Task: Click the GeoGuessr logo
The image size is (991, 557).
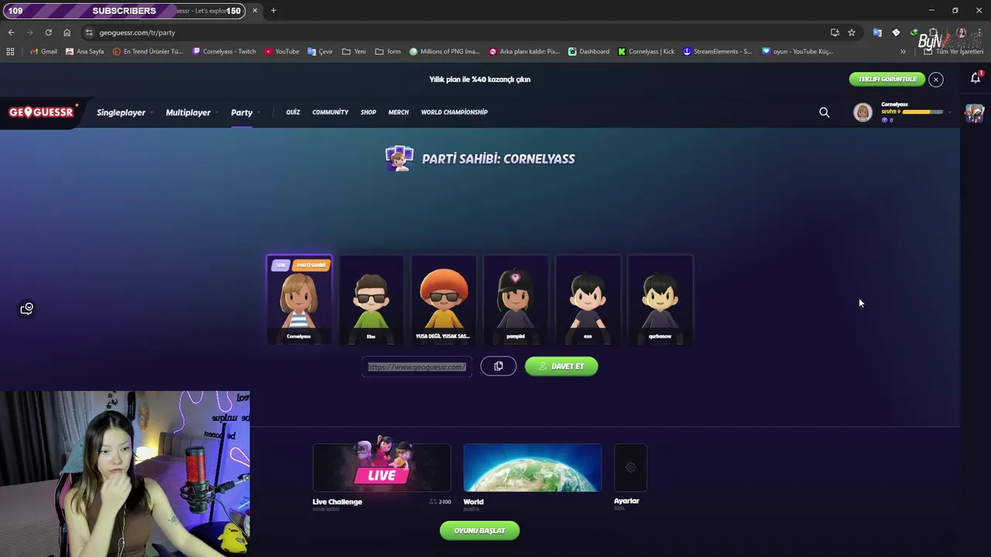Action: pyautogui.click(x=43, y=112)
